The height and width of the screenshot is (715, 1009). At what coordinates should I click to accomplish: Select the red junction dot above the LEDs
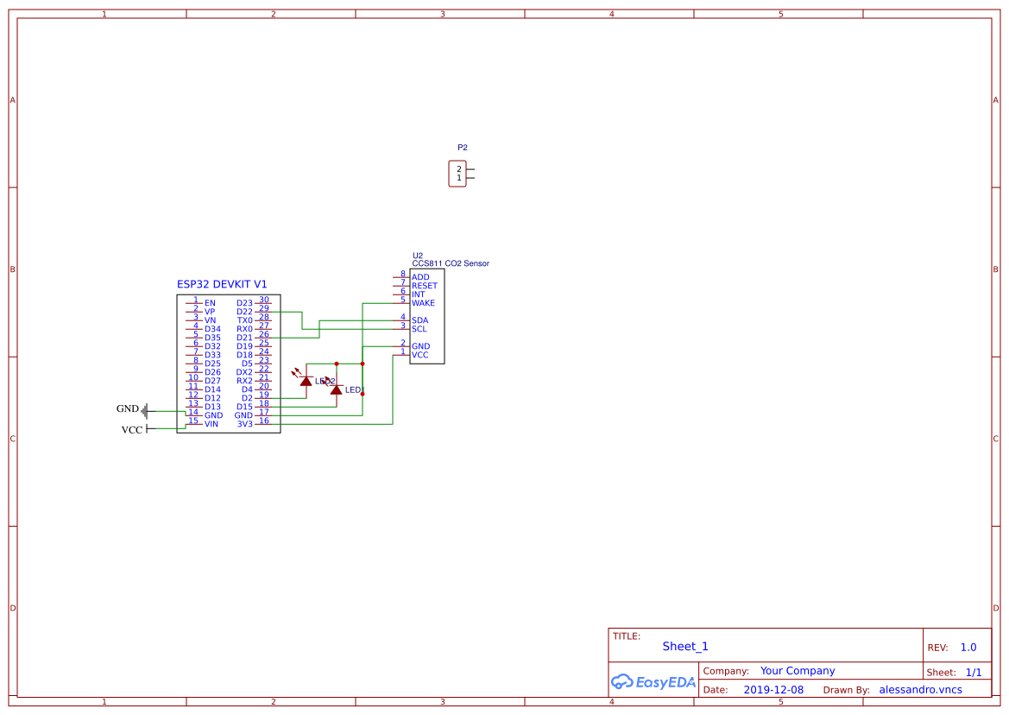click(x=336, y=364)
